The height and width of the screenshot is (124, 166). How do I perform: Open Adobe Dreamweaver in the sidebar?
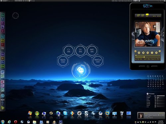coord(3,66)
